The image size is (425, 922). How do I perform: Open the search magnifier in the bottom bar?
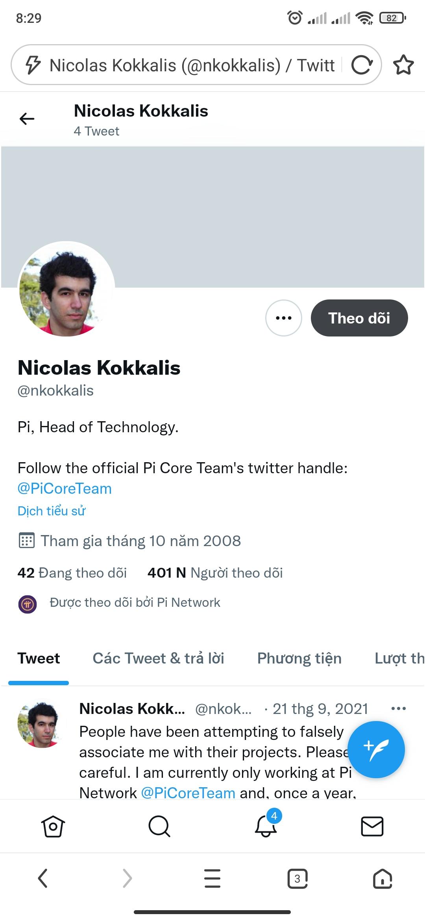159,826
